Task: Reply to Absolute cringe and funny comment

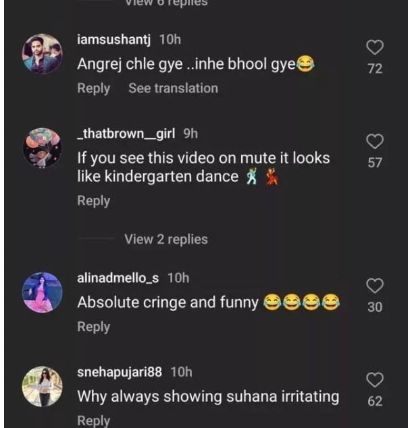Action: [93, 327]
